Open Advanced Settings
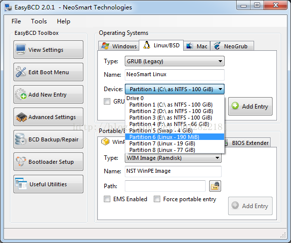Viewport: 291px width, 243px height. click(x=48, y=117)
